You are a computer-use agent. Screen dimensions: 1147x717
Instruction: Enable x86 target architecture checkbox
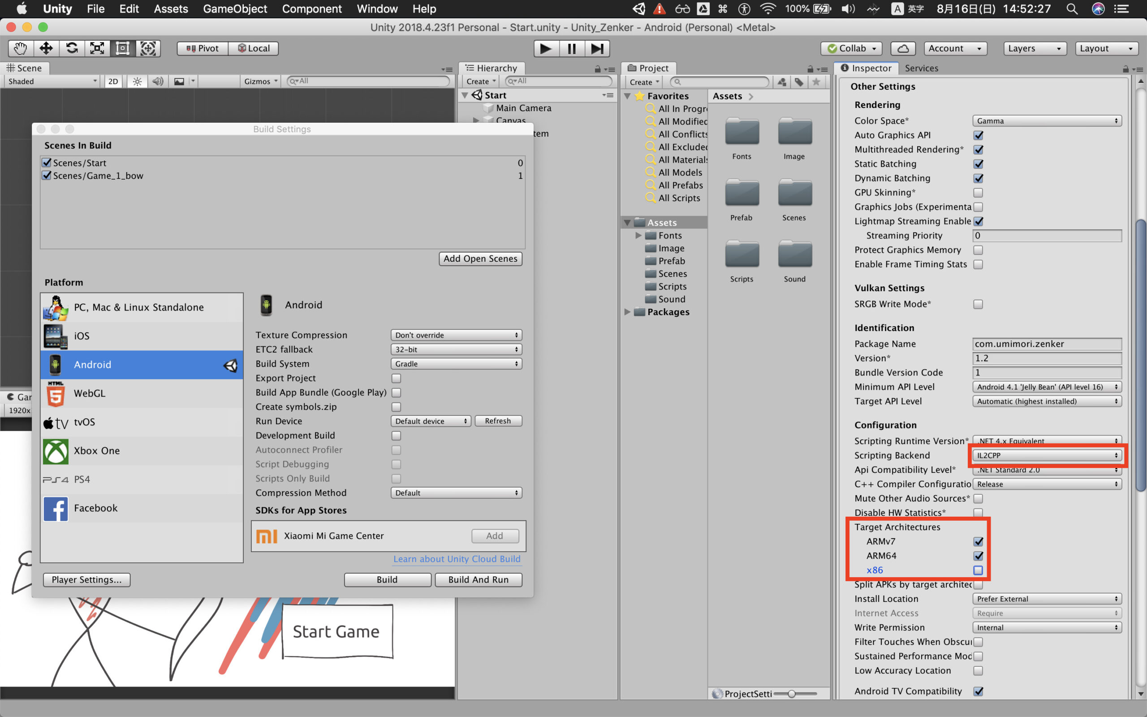[x=978, y=570]
